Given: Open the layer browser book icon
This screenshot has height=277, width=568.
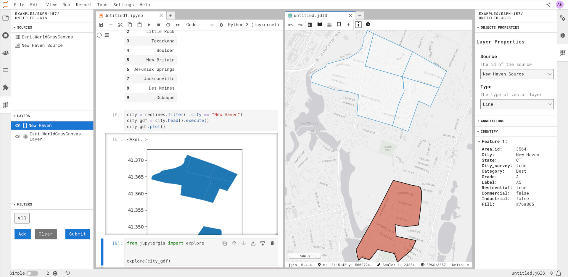Looking at the screenshot, I should click(320, 25).
